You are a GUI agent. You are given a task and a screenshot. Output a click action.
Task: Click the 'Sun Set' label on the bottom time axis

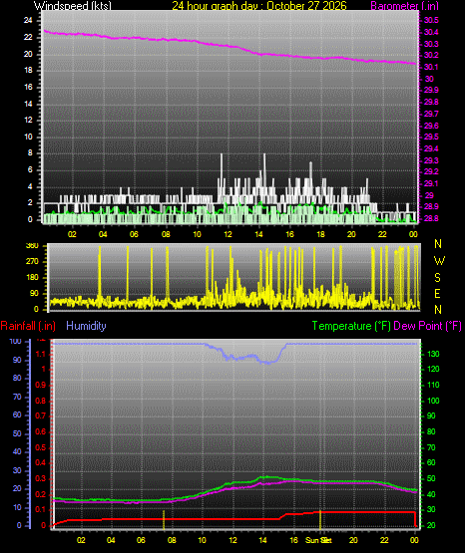click(x=318, y=540)
